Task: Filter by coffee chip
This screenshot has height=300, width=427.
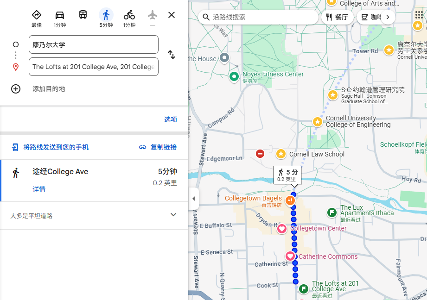Action: (x=371, y=17)
